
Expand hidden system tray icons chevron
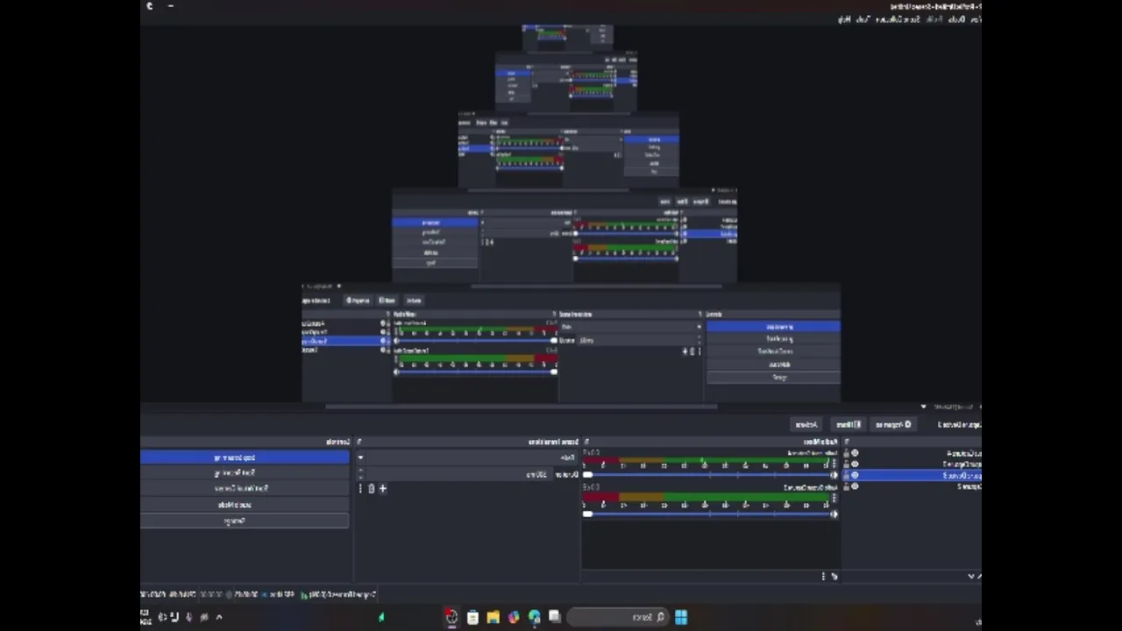point(219,617)
